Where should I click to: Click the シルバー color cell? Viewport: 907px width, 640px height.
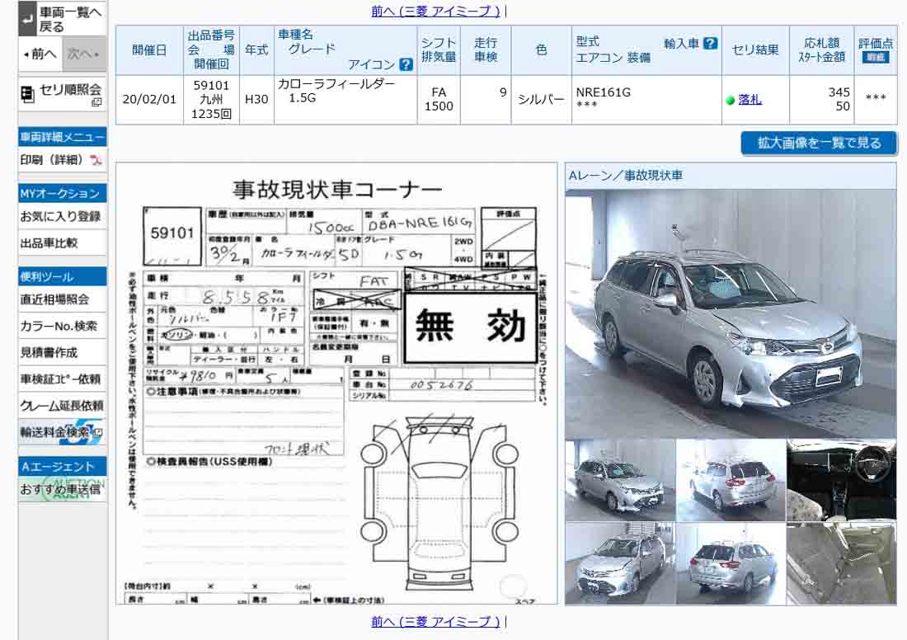click(541, 100)
